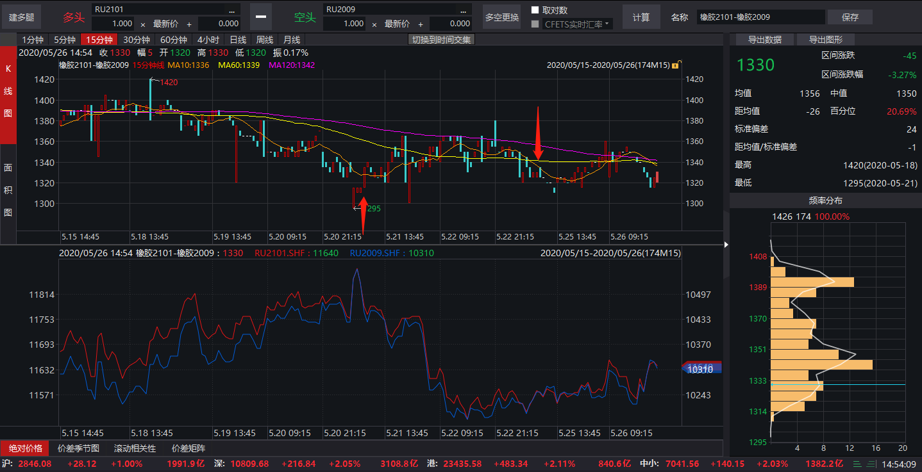Click the multiply sign in the long leg
Image resolution: width=922 pixels, height=472 pixels.
pos(142,24)
